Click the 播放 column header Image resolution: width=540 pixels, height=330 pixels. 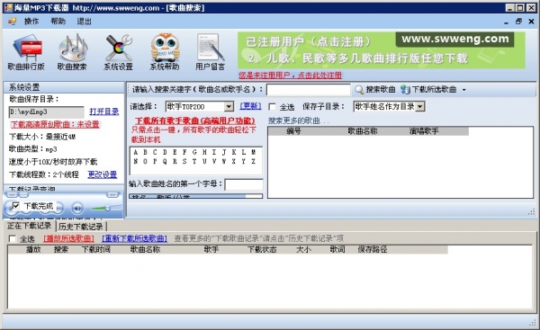click(33, 249)
